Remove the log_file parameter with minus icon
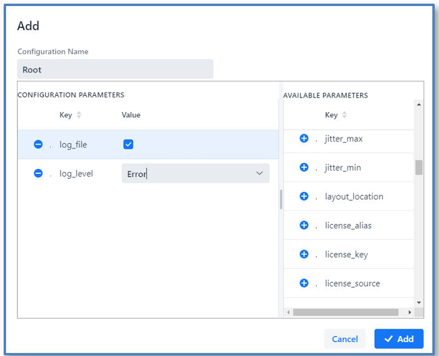This screenshot has width=439, height=356. click(x=38, y=145)
